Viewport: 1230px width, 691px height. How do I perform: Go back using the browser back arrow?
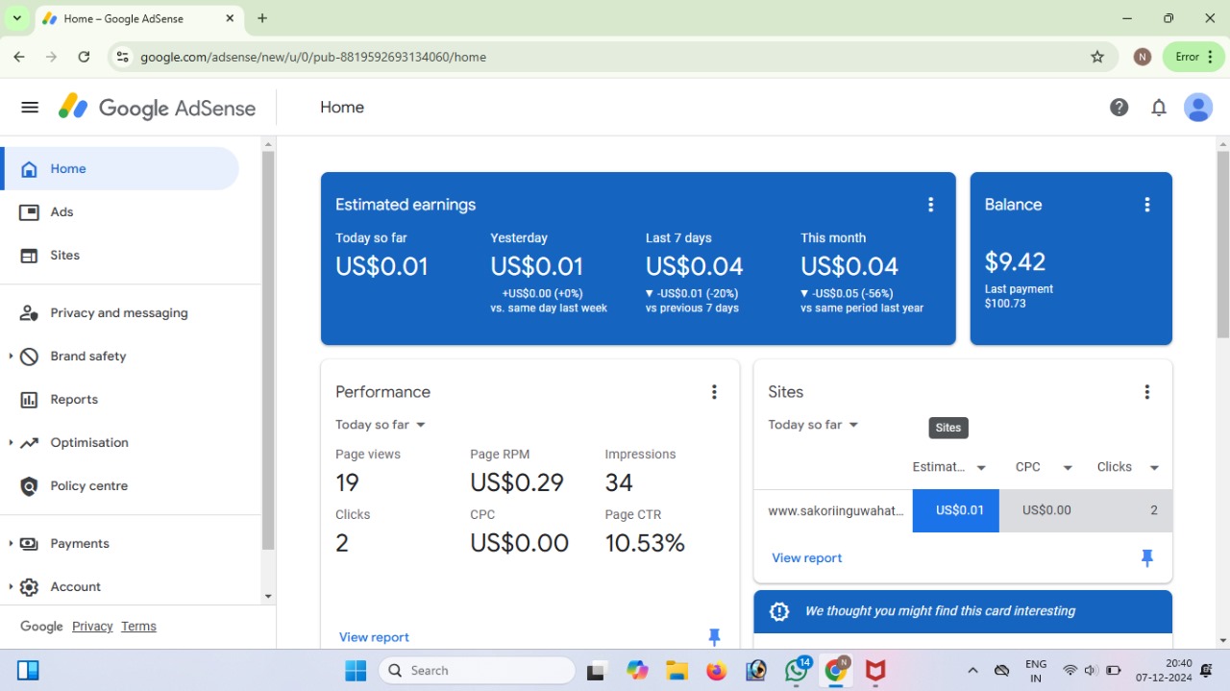click(19, 57)
